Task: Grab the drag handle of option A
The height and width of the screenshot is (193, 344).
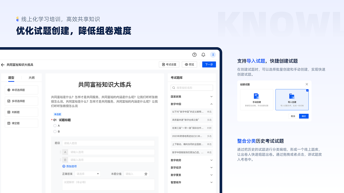Action: pyautogui.click(x=60, y=152)
